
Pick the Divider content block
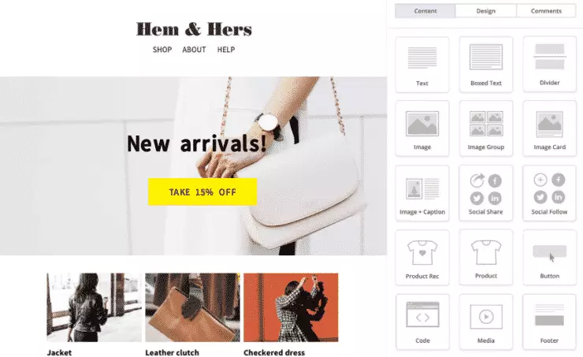(550, 65)
